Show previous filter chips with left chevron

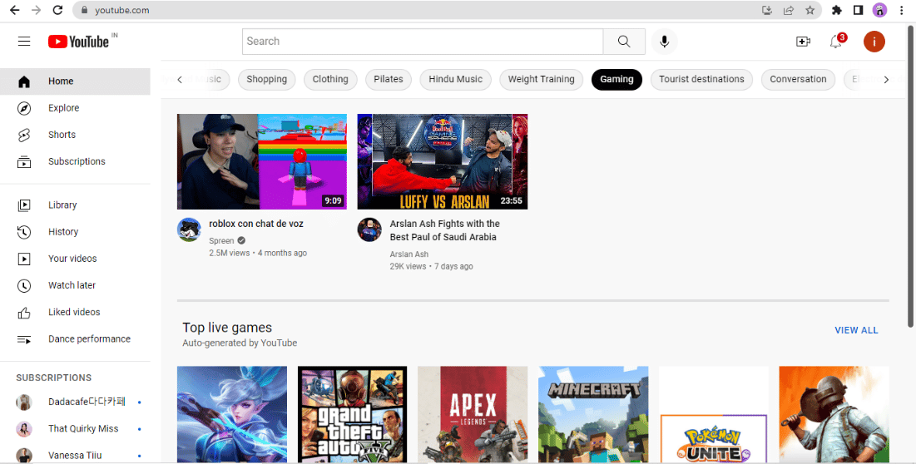(180, 79)
